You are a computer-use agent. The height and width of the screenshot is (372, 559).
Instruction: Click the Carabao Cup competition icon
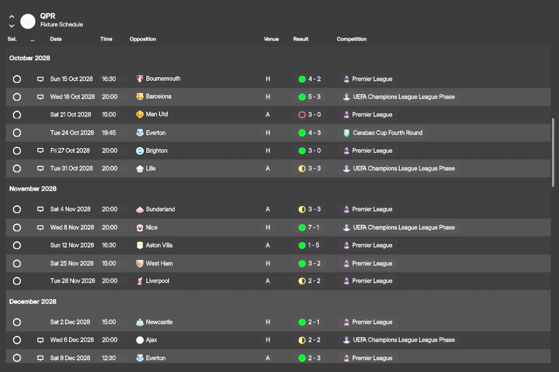(x=346, y=133)
